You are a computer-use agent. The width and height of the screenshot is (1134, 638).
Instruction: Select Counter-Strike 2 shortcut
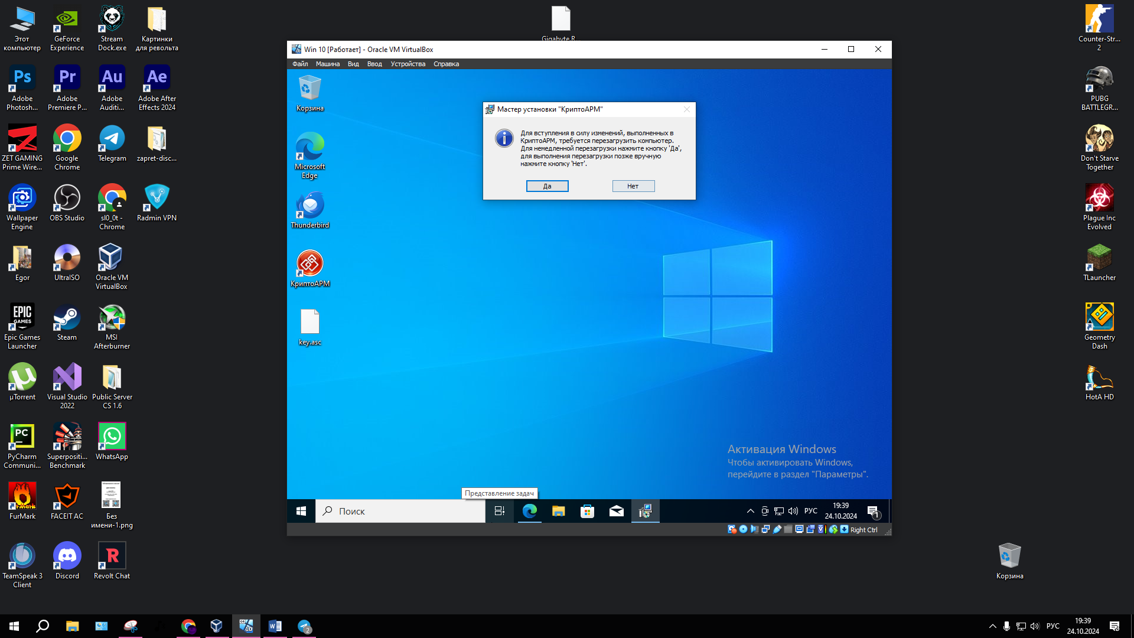click(x=1099, y=28)
